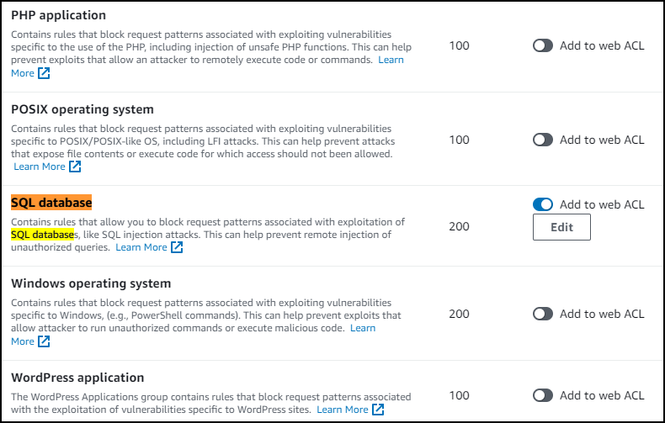Image resolution: width=665 pixels, height=423 pixels.
Task: Open Learn More link for POSIX operating system
Action: tap(40, 167)
